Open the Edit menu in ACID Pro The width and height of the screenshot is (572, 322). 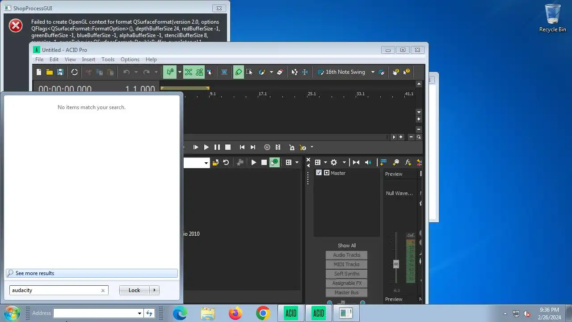(x=54, y=59)
